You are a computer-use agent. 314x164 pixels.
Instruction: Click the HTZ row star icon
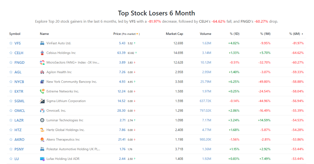click(x=11, y=130)
